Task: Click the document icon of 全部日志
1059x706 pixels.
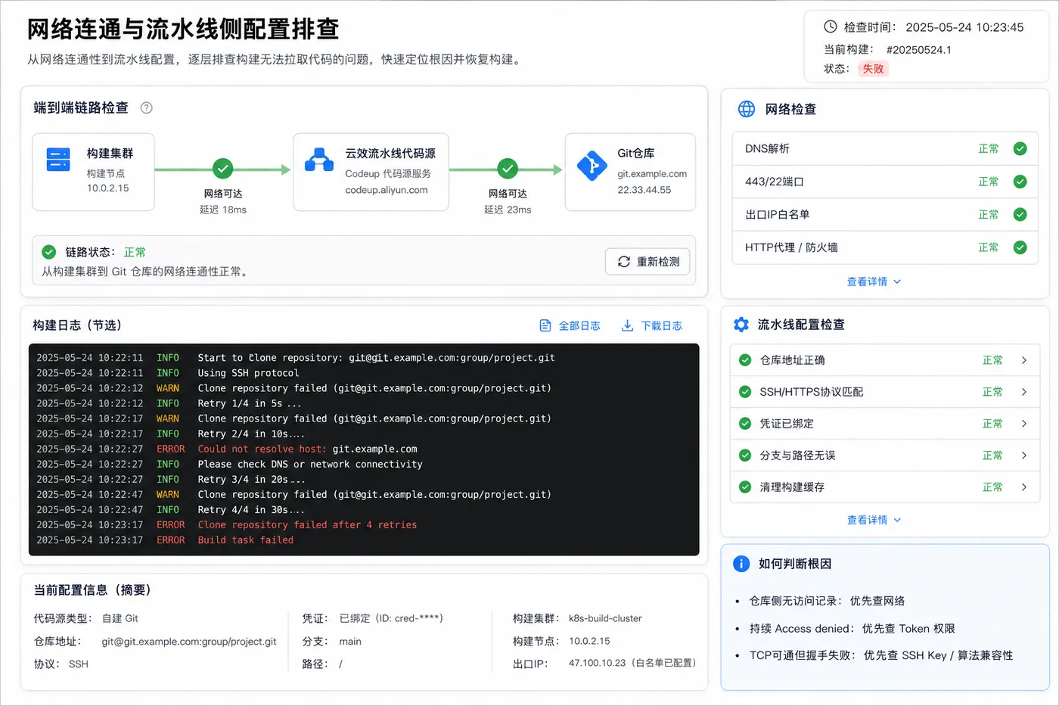Action: (545, 325)
